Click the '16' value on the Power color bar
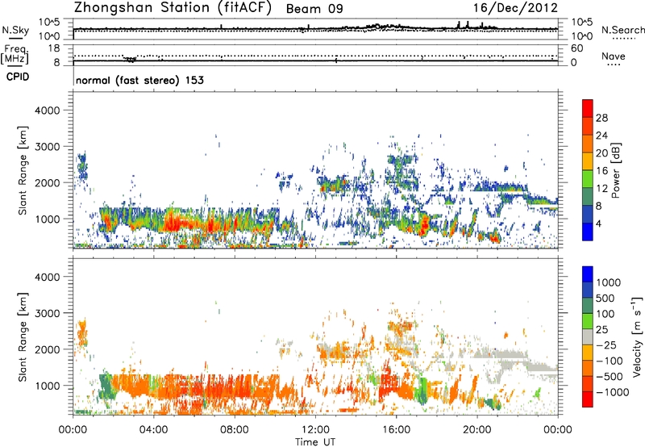 click(x=601, y=171)
